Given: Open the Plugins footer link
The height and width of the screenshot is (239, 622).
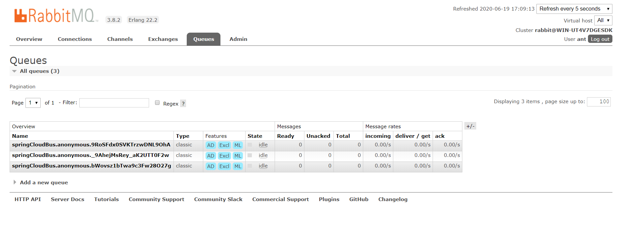Looking at the screenshot, I should coord(329,199).
